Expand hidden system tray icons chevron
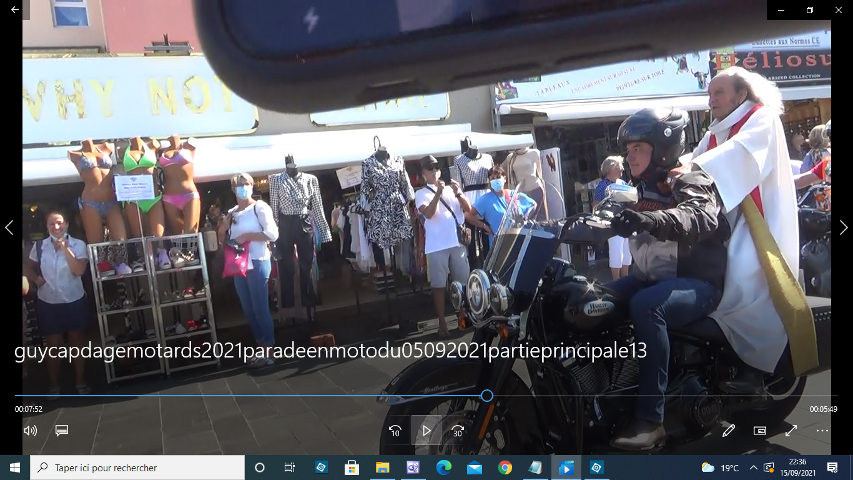This screenshot has width=853, height=480. [754, 467]
